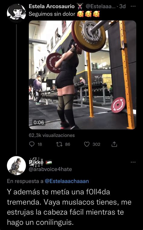
Task: Open Estela Arcosaurio's profile avatar
Action: coord(16,13)
